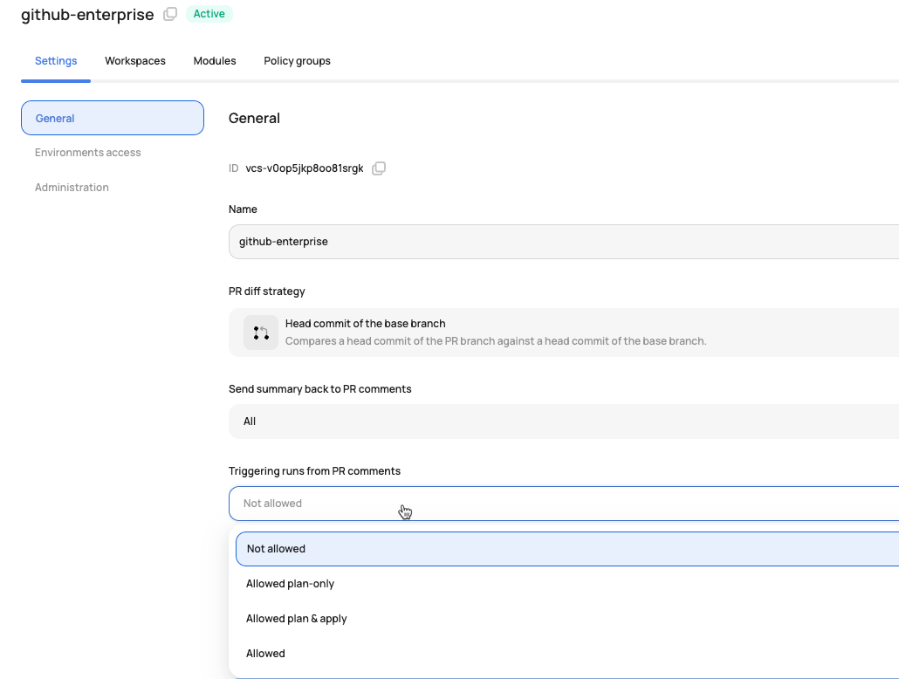Image resolution: width=899 pixels, height=679 pixels.
Task: Collapse the Triggering runs from PR comments dropdown
Action: [564, 504]
